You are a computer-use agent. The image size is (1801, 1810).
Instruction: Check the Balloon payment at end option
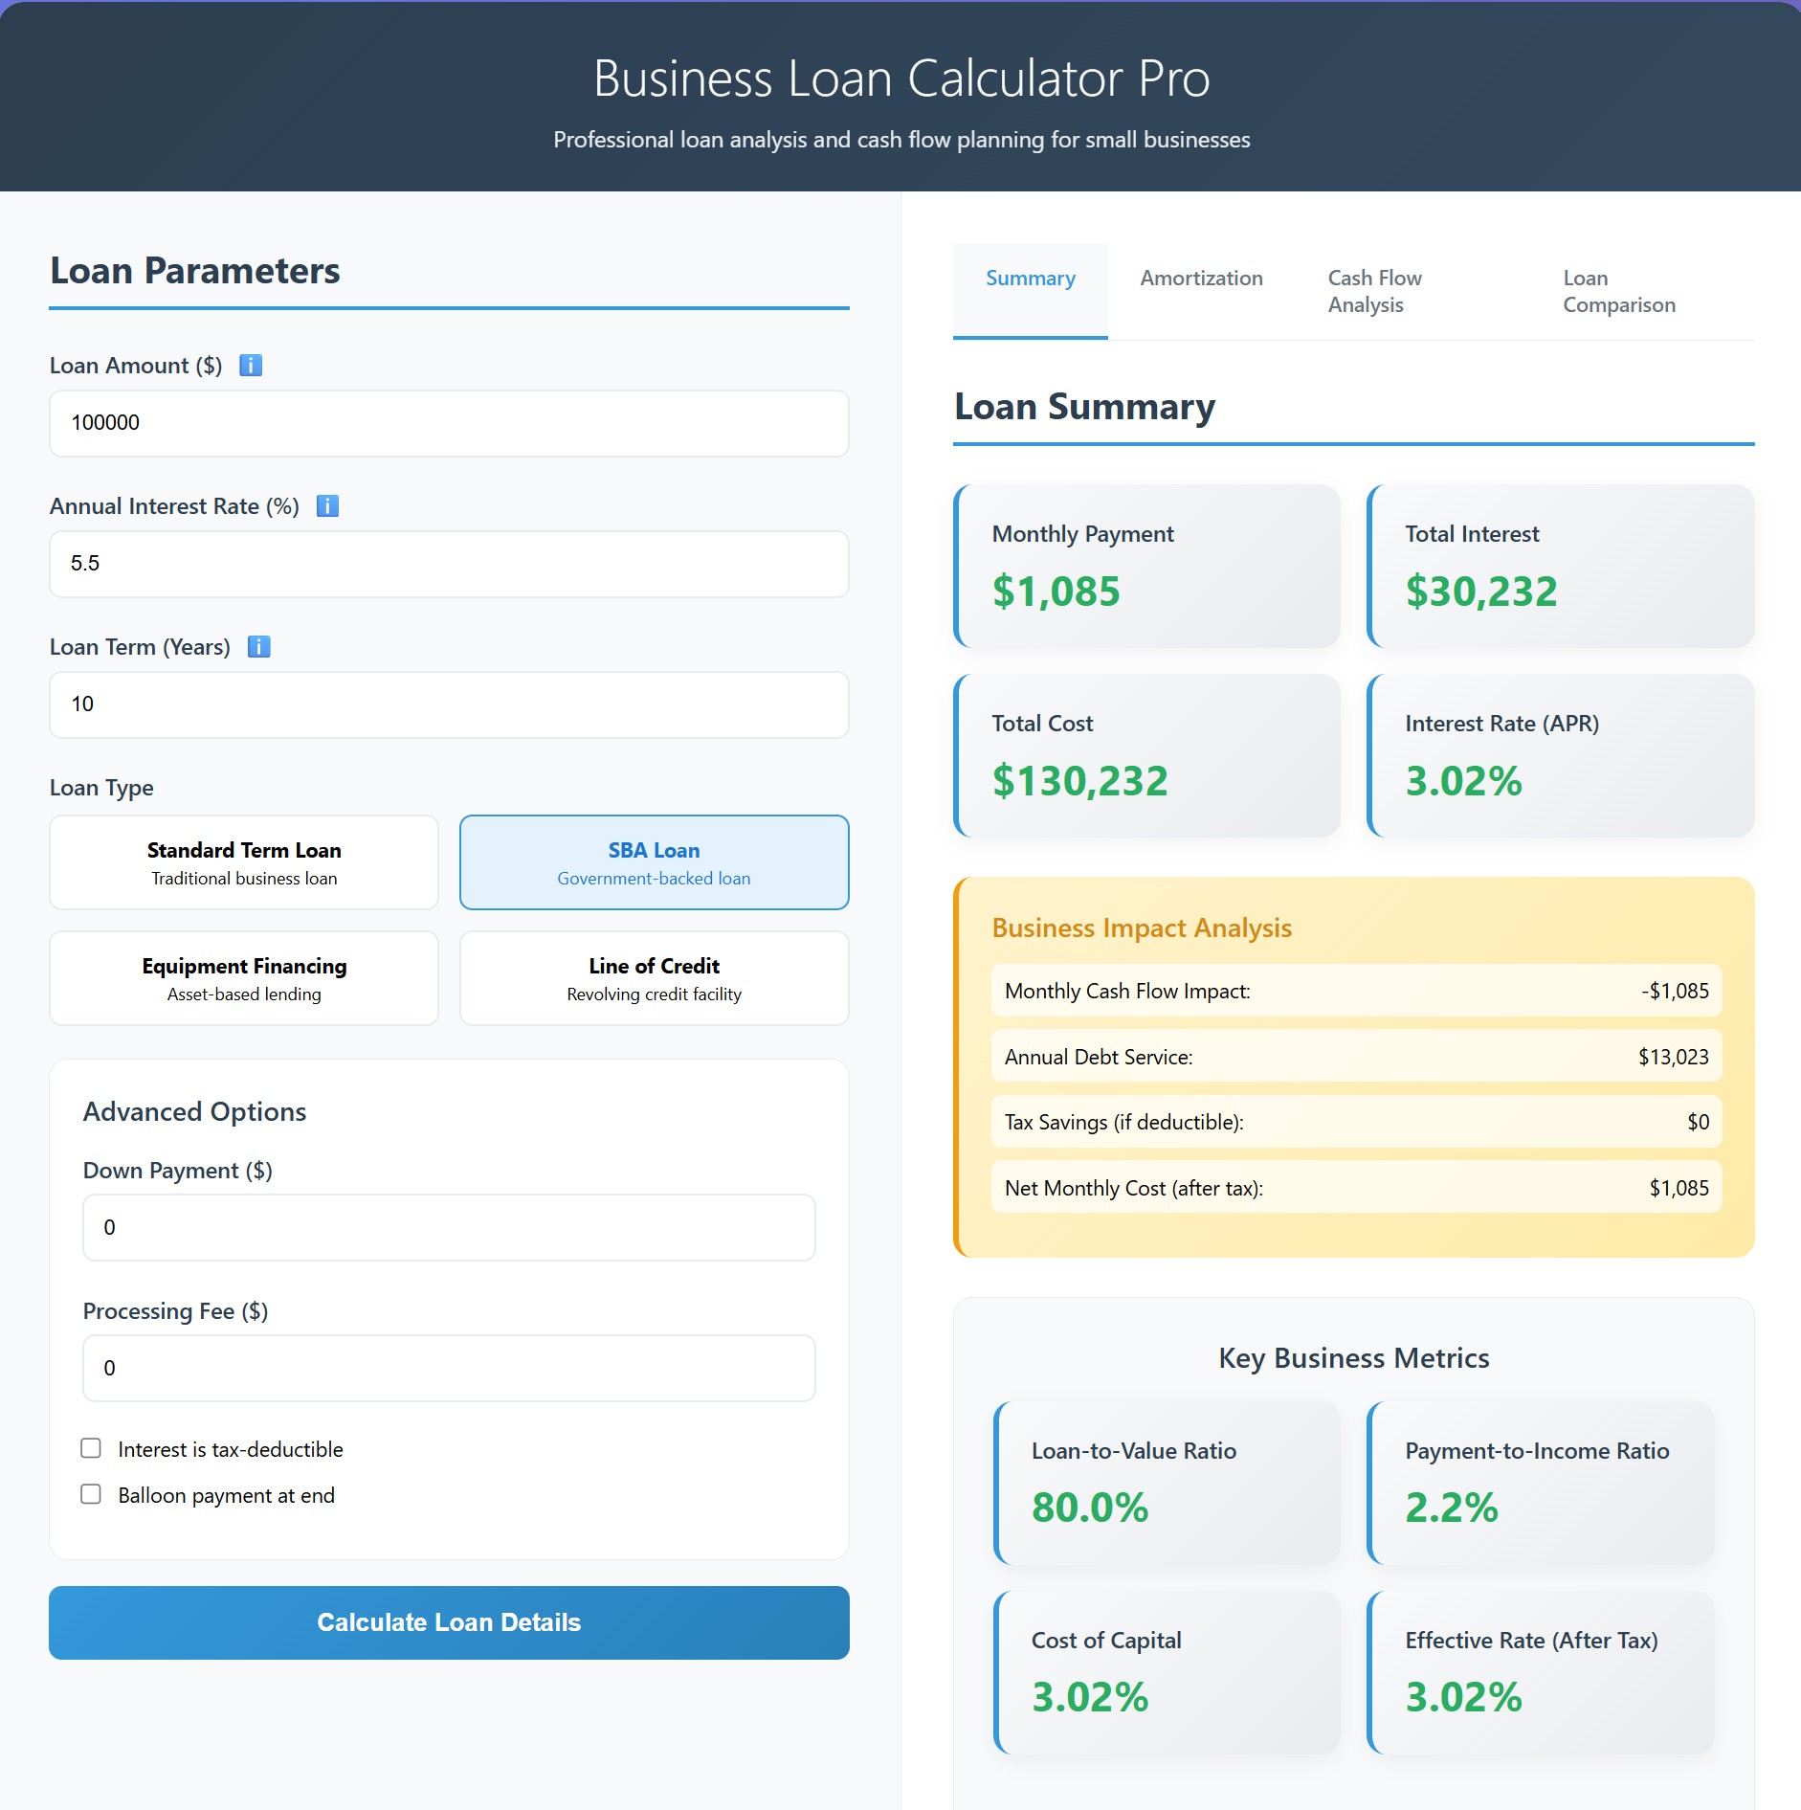[x=91, y=1494]
